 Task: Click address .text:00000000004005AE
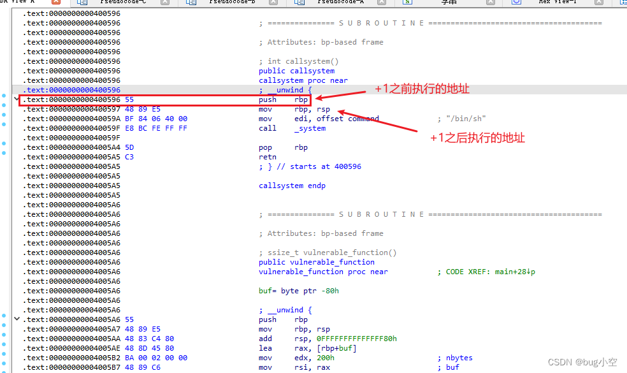71,348
